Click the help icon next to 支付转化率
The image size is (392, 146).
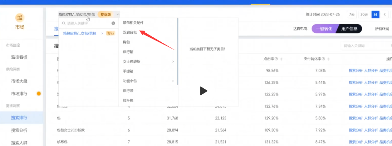coord(323,59)
